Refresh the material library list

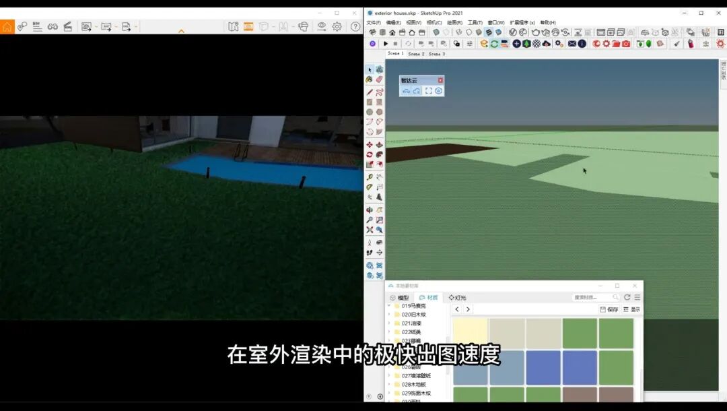[627, 297]
